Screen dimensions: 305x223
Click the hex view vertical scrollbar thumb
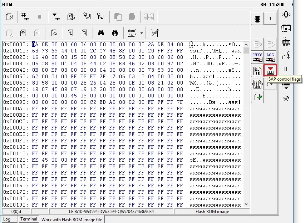(x=246, y=50)
